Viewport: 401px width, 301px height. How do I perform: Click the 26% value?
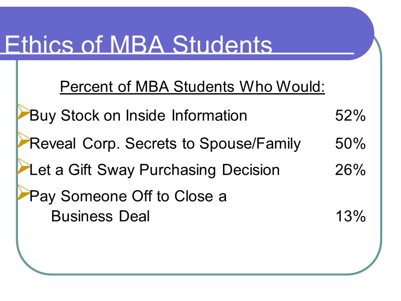click(x=350, y=170)
